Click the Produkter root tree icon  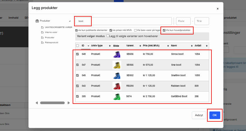click(37, 21)
